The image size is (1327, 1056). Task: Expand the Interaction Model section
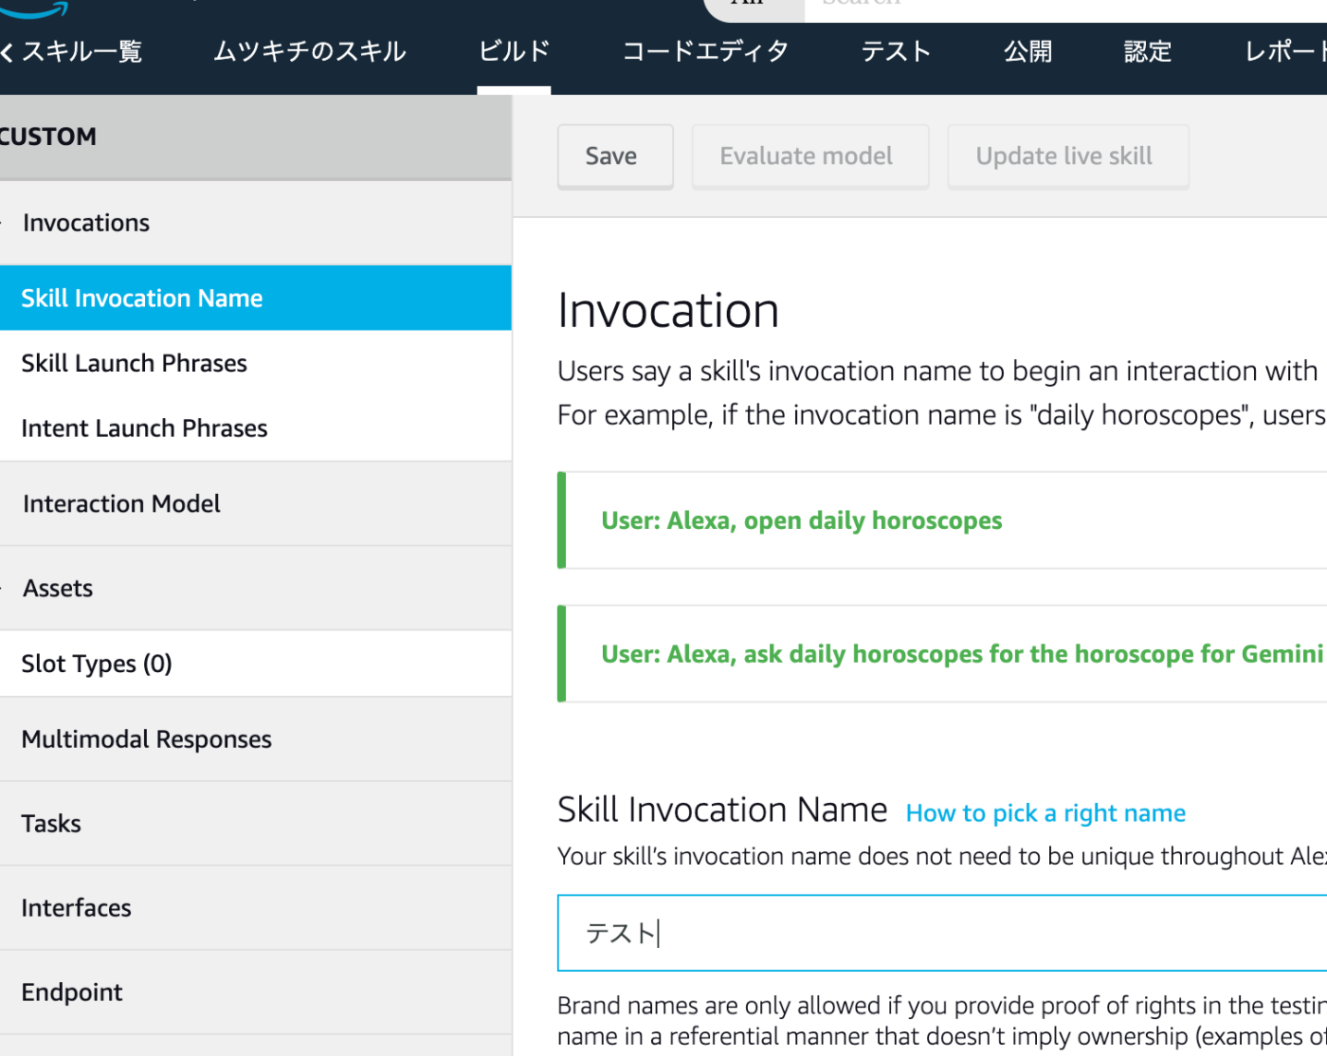click(x=256, y=503)
